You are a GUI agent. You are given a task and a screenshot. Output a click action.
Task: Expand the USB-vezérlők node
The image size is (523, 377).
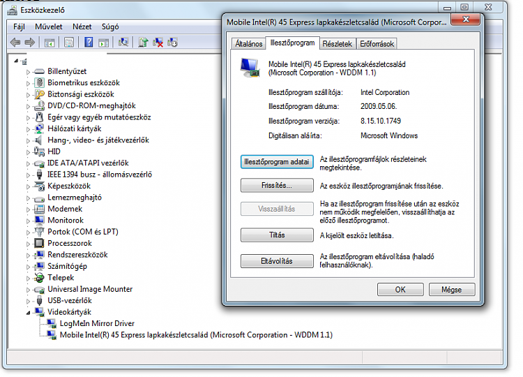(x=29, y=301)
